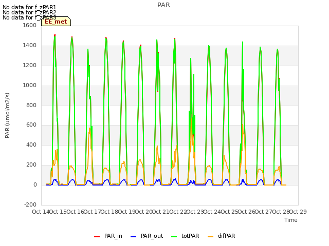The width and height of the screenshot is (329, 246).
Task: Select the EE_met annotation label
Action: coord(56,22)
